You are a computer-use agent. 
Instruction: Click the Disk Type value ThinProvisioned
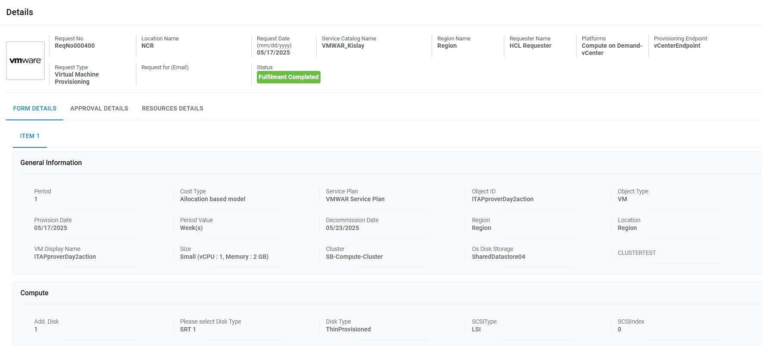click(x=348, y=329)
